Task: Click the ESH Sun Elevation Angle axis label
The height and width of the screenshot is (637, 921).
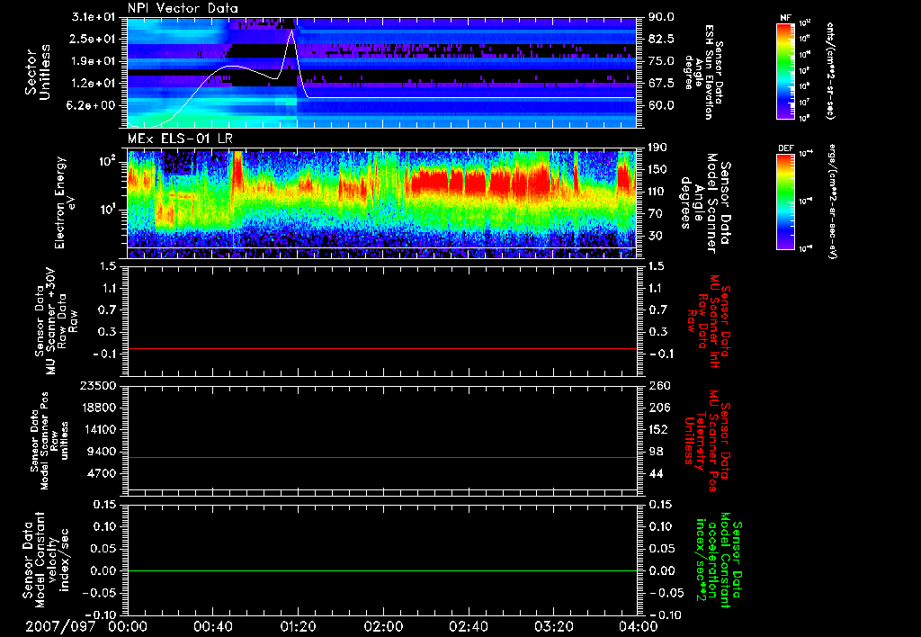Action: click(x=707, y=70)
